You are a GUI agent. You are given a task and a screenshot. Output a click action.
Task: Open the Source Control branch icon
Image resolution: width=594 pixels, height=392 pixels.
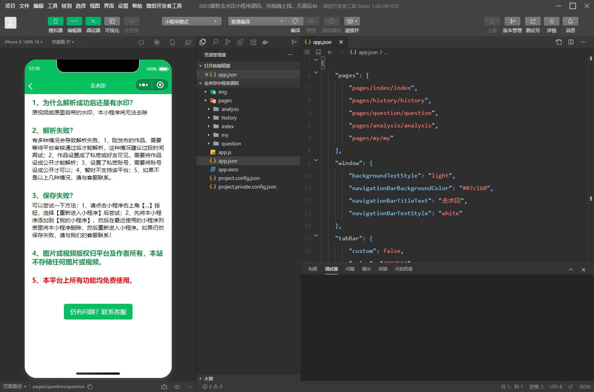point(228,42)
